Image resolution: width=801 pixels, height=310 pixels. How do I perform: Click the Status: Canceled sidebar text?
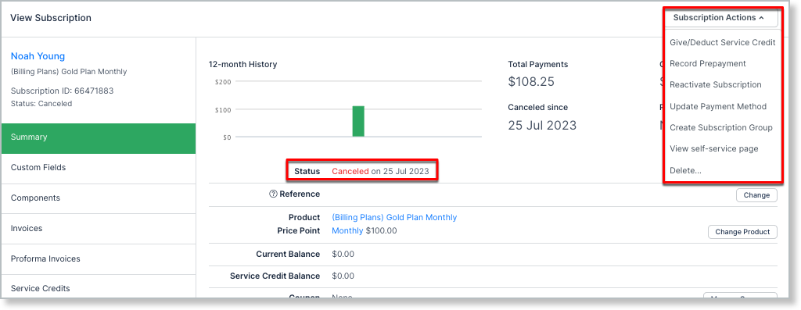(41, 104)
